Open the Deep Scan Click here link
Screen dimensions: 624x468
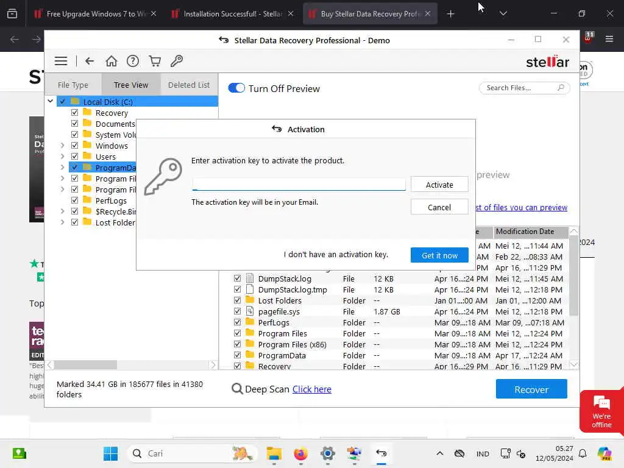coord(311,389)
